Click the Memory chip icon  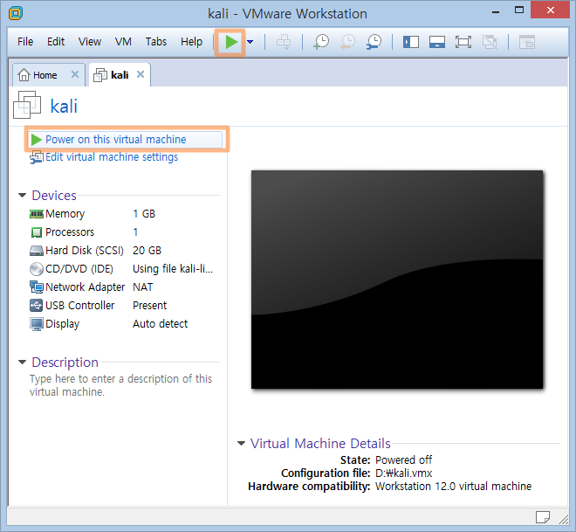click(x=37, y=214)
